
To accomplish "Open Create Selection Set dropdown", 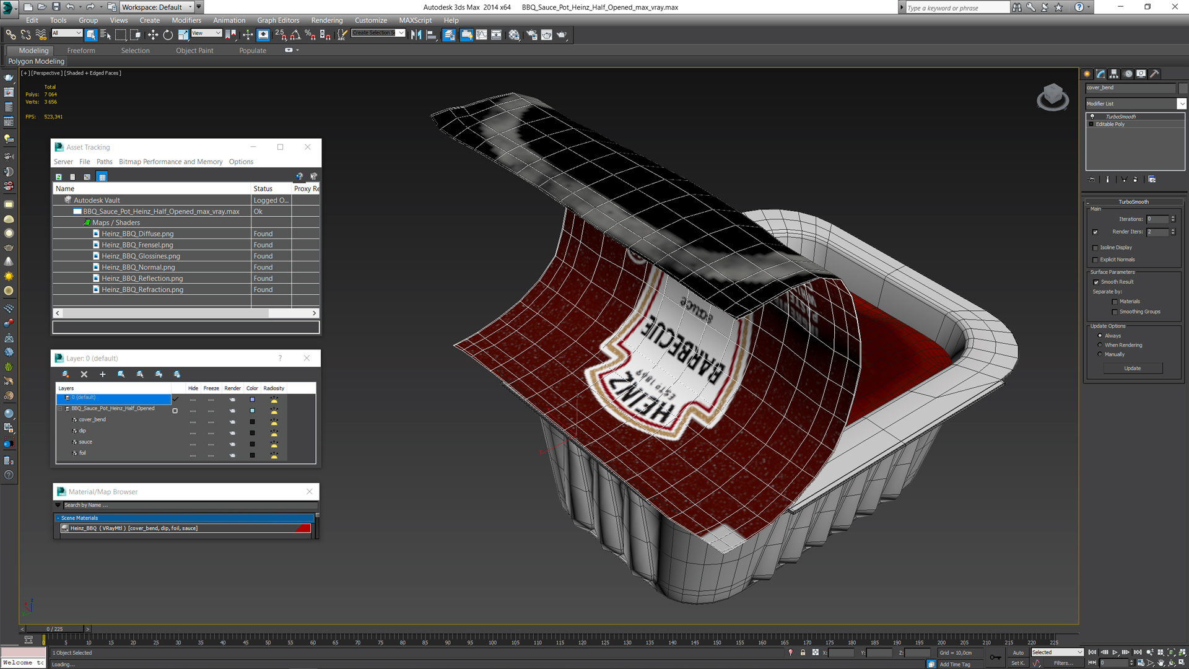I will [x=401, y=33].
